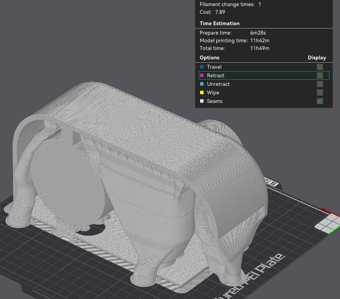Click the Cost value 7.89

pos(220,12)
